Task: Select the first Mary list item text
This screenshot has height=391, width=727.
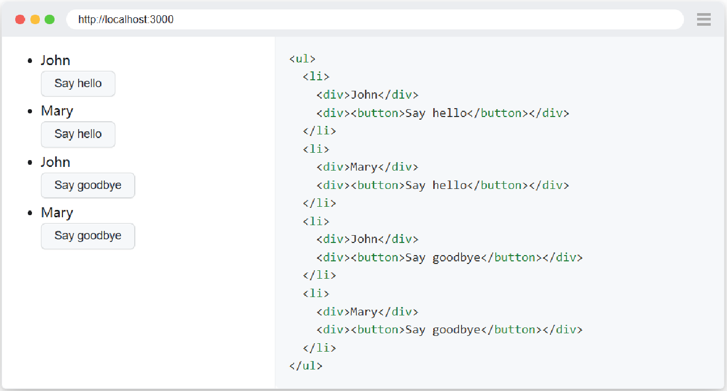Action: (x=57, y=111)
